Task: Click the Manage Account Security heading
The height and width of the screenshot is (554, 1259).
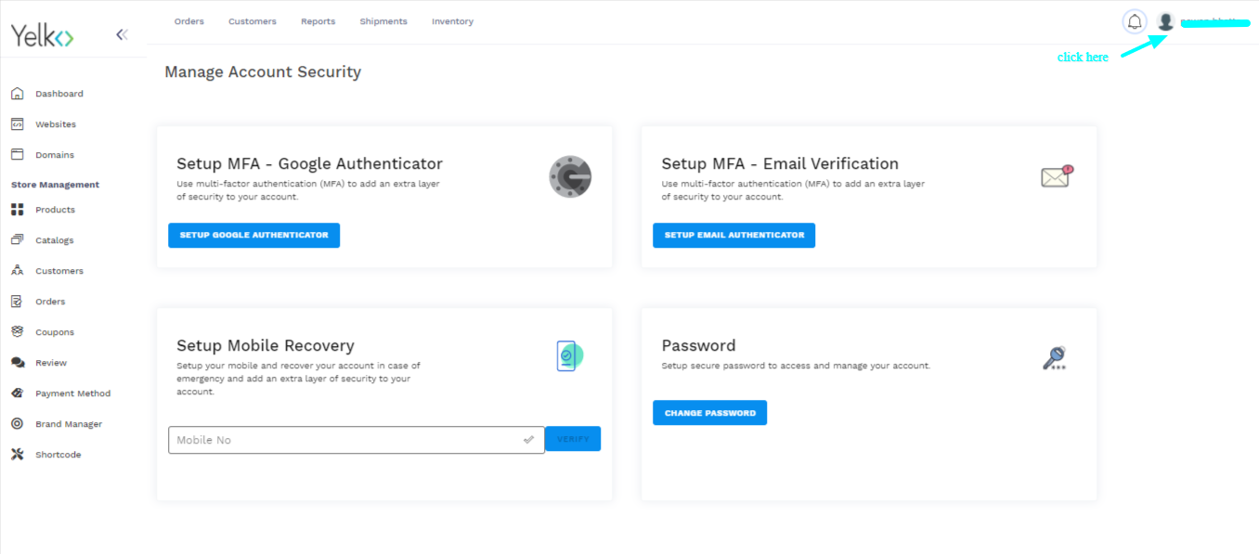Action: (263, 71)
